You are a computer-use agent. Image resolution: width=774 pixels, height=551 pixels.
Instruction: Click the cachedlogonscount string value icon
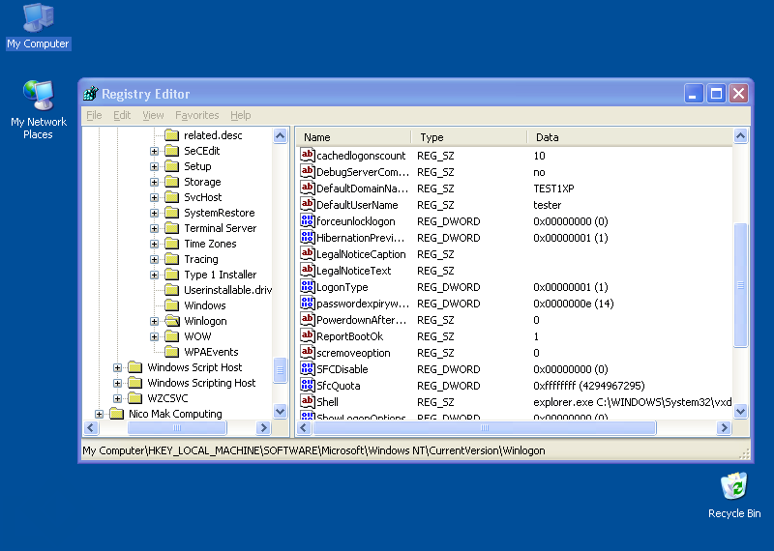click(x=307, y=156)
